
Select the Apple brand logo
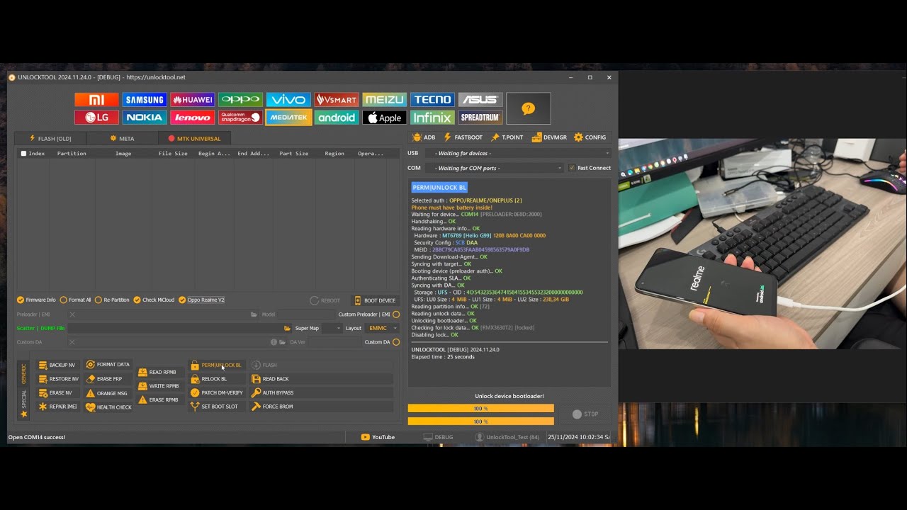point(385,118)
